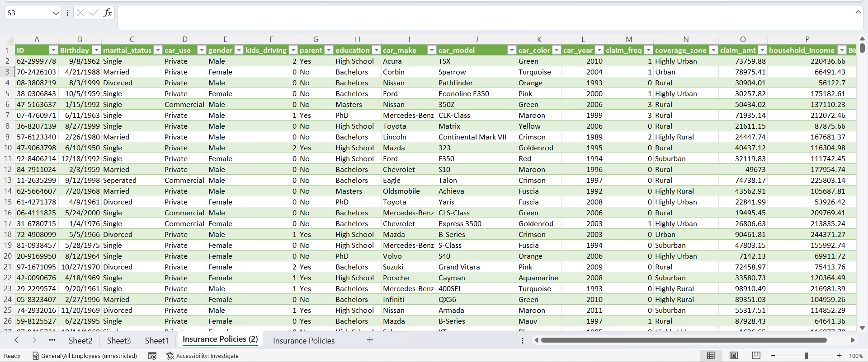This screenshot has width=868, height=362.
Task: Switch to Page Layout view
Action: tap(734, 356)
